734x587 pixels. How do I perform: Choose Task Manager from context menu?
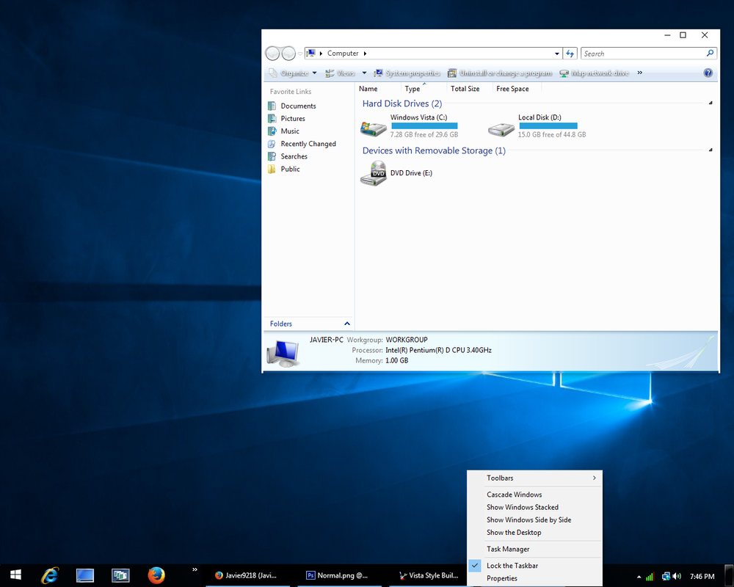[508, 549]
